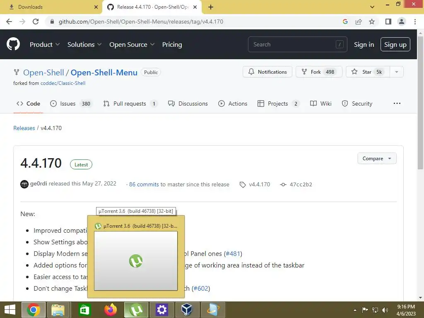Open the Google icon in the address bar
Image resolution: width=424 pixels, height=318 pixels.
tap(345, 22)
